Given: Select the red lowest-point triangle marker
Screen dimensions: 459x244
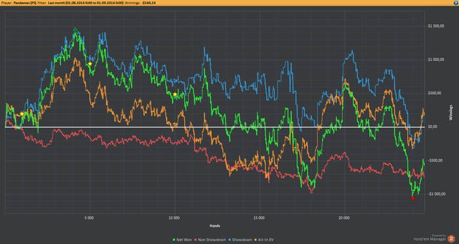Looking at the screenshot, I should 412,199.
